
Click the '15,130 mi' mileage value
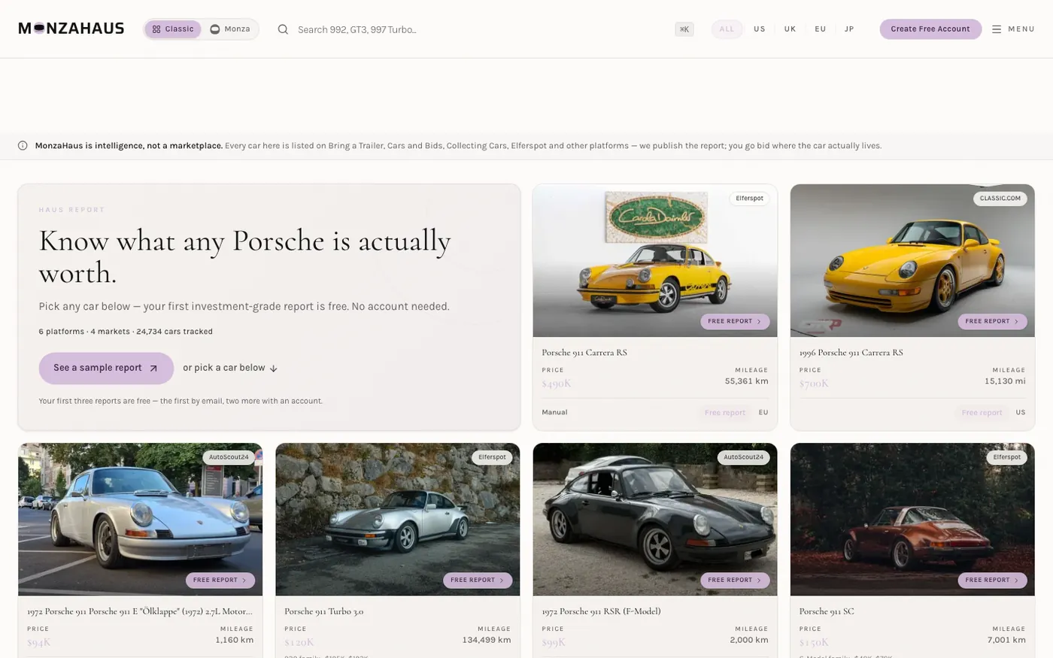coord(1005,381)
